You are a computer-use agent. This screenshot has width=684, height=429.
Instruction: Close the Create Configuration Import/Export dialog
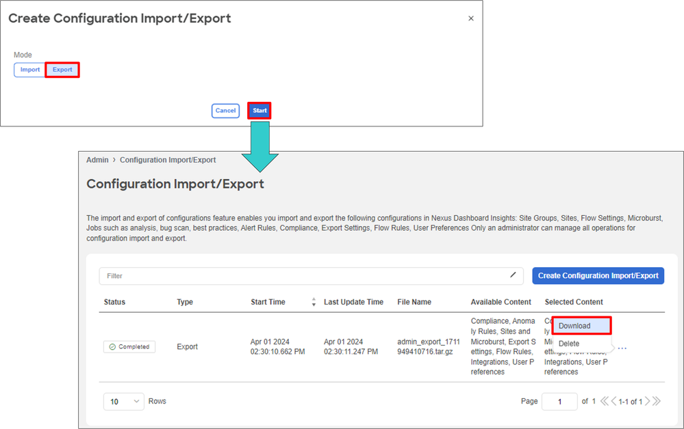coord(470,18)
